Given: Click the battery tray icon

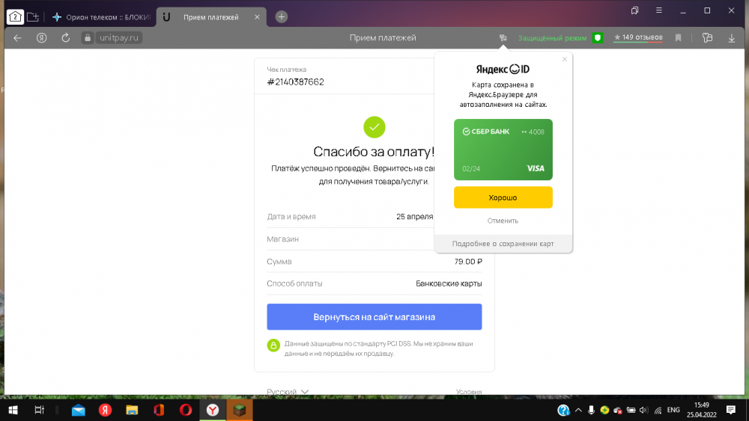Looking at the screenshot, I should click(631, 410).
